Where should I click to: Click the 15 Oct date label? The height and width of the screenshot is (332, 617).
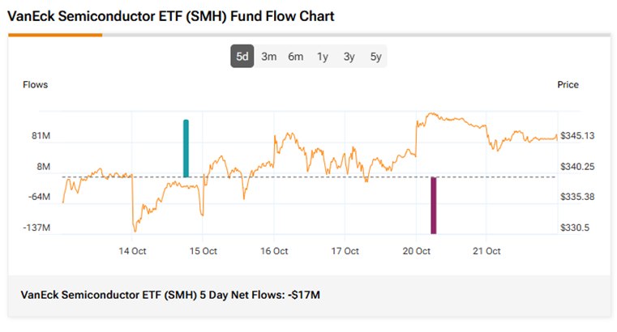pyautogui.click(x=204, y=251)
